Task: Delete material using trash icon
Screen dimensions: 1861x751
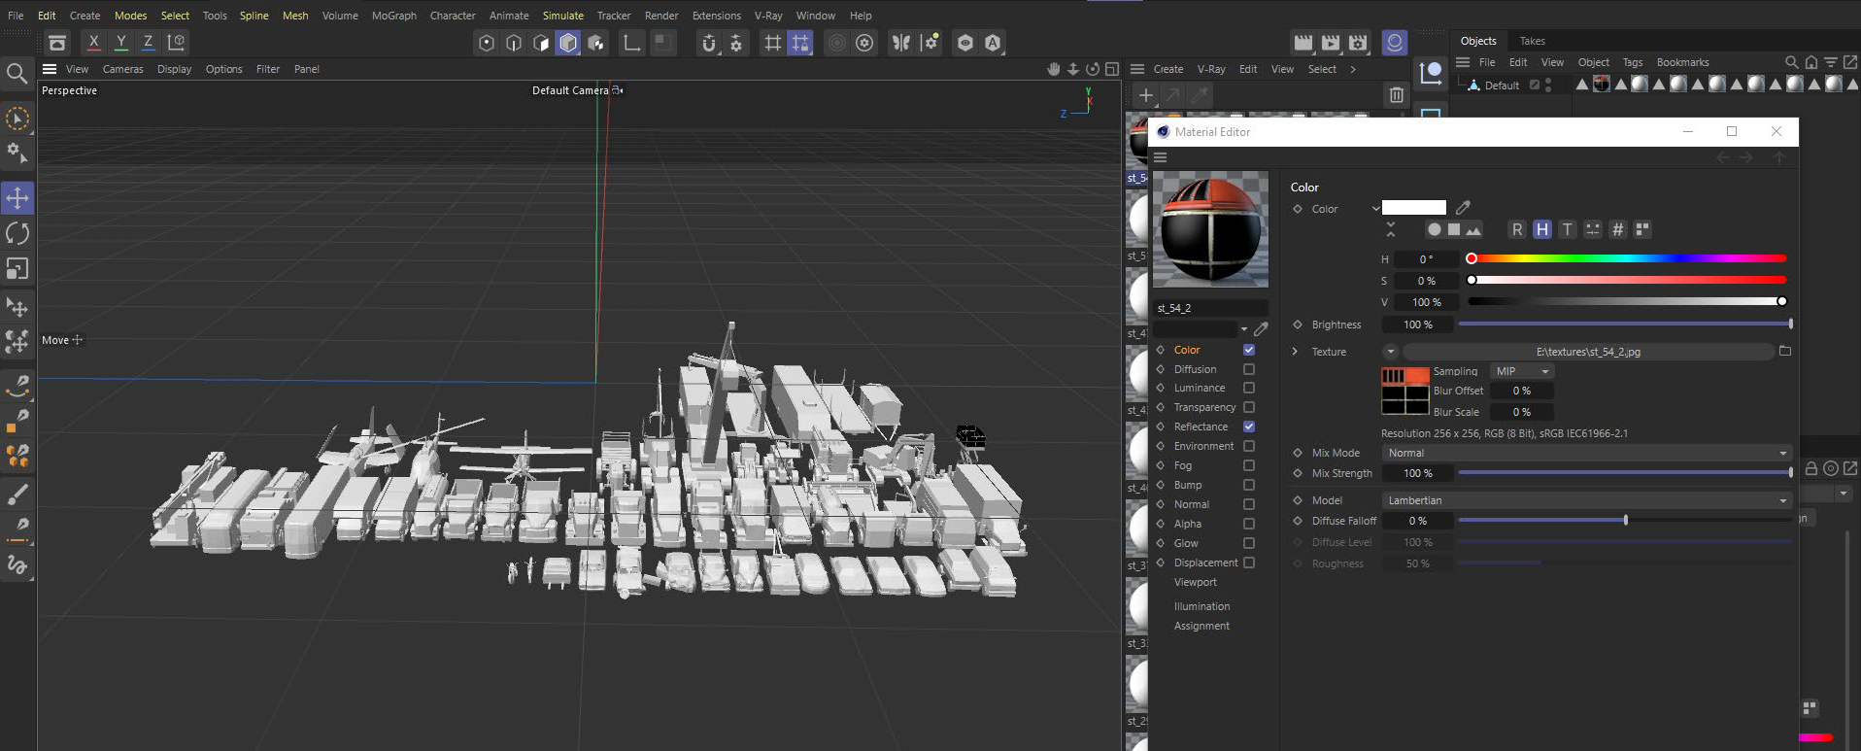Action: tap(1396, 94)
